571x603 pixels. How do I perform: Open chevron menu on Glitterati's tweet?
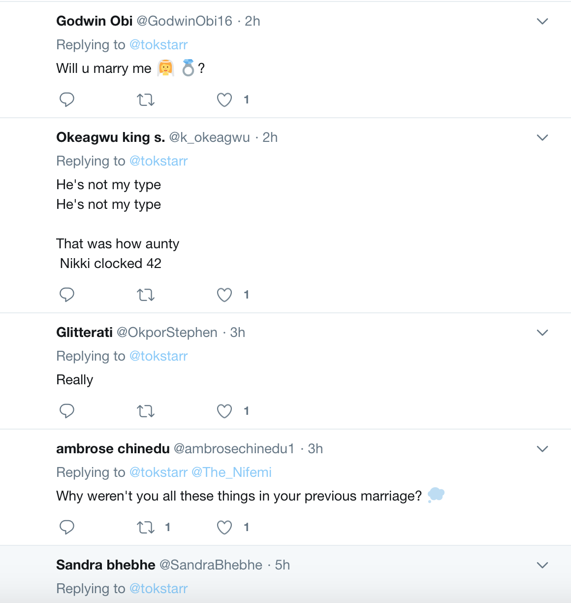point(542,333)
